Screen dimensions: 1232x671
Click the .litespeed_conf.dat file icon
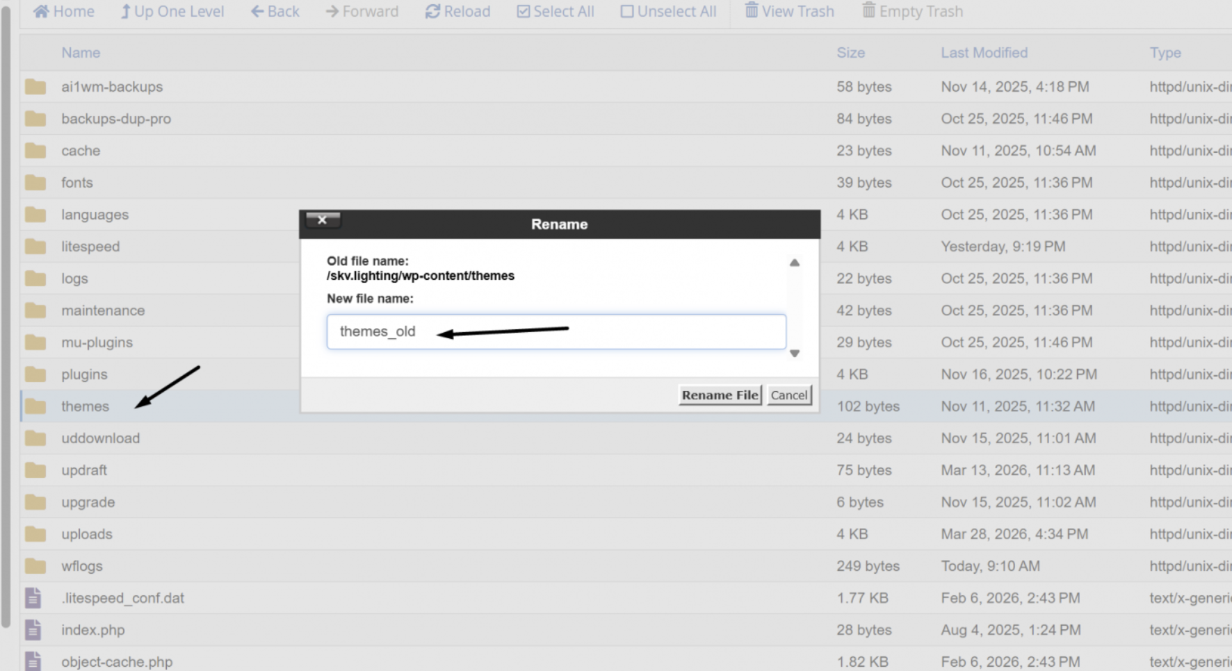[33, 598]
